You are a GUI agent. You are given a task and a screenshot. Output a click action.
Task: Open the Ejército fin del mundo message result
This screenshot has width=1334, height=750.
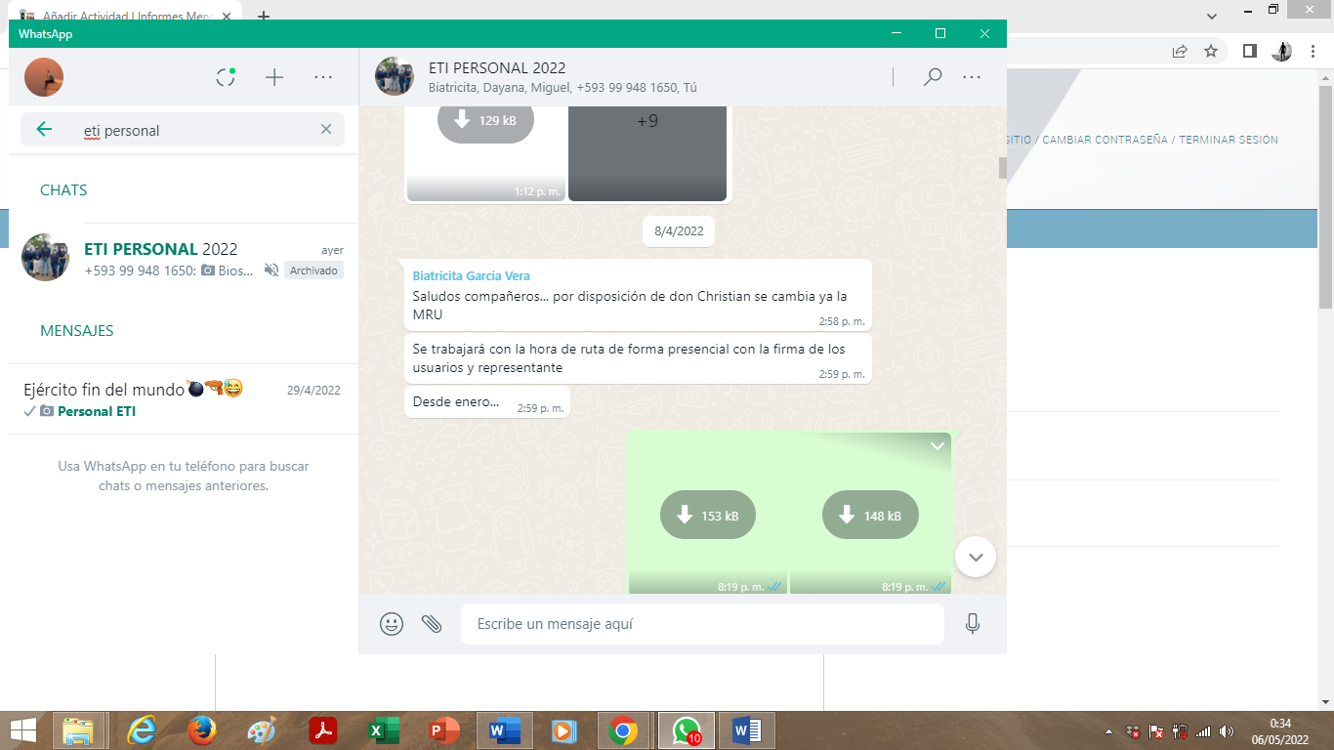[183, 399]
